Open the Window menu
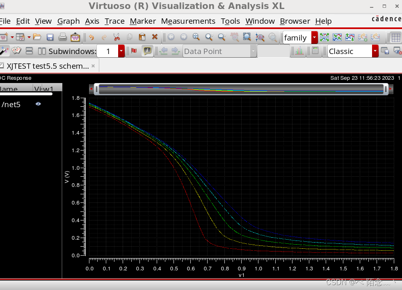The height and width of the screenshot is (290, 402). (x=260, y=21)
